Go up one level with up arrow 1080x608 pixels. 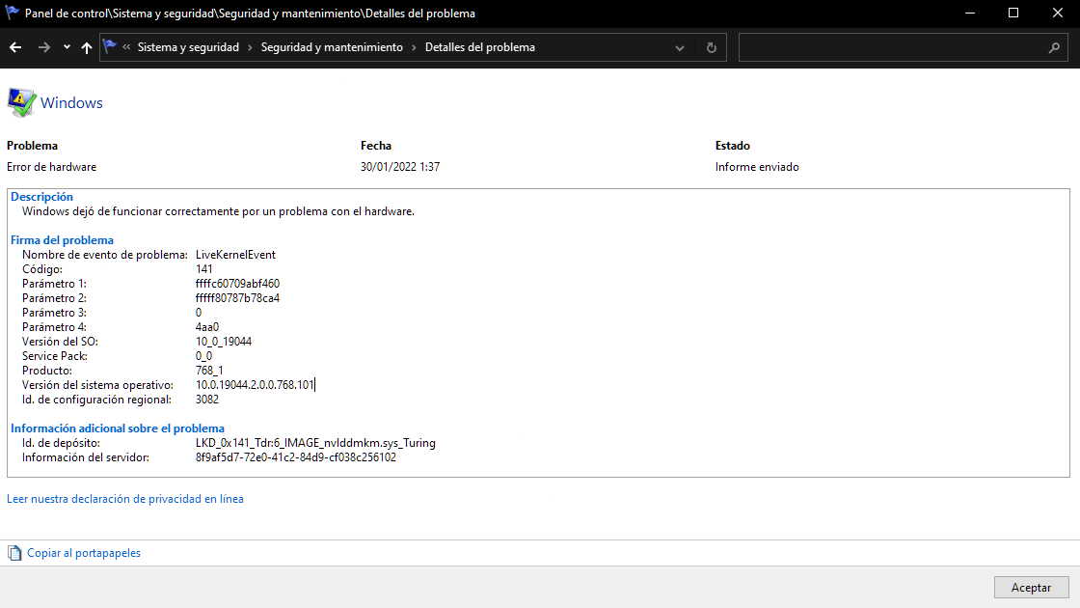(x=86, y=47)
